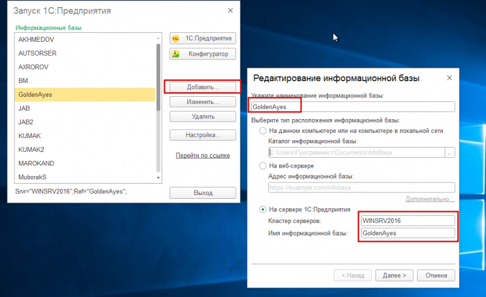Click the Конфигуратор button icon
Image resolution: width=486 pixels, height=297 pixels.
coord(175,54)
